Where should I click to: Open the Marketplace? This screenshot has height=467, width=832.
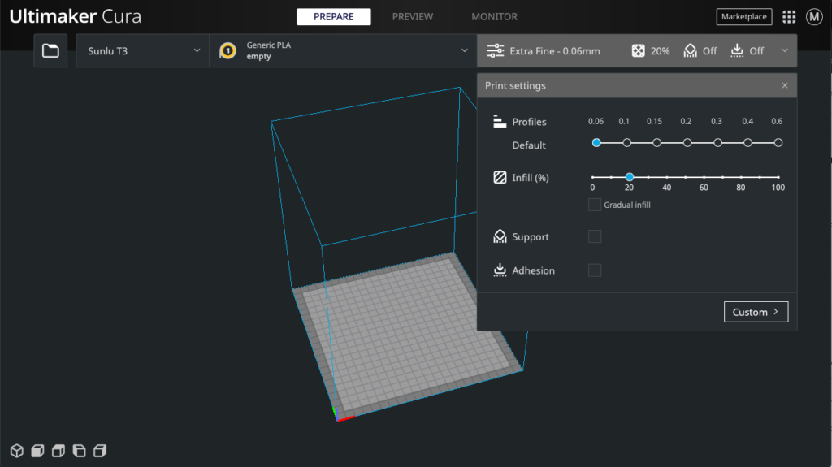pos(744,17)
